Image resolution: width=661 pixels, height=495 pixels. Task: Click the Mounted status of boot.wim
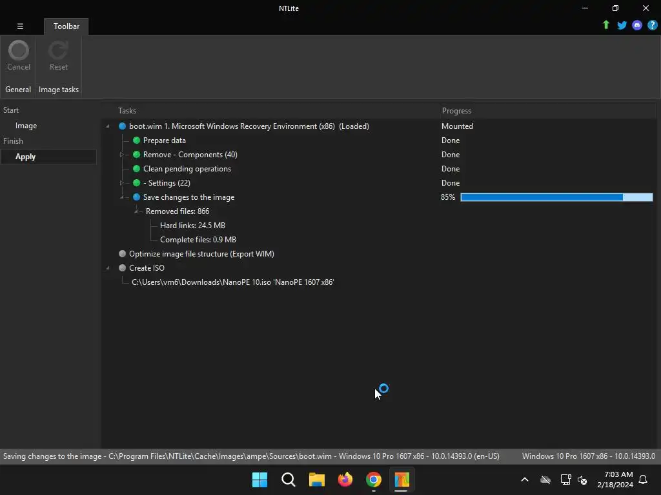pyautogui.click(x=457, y=126)
